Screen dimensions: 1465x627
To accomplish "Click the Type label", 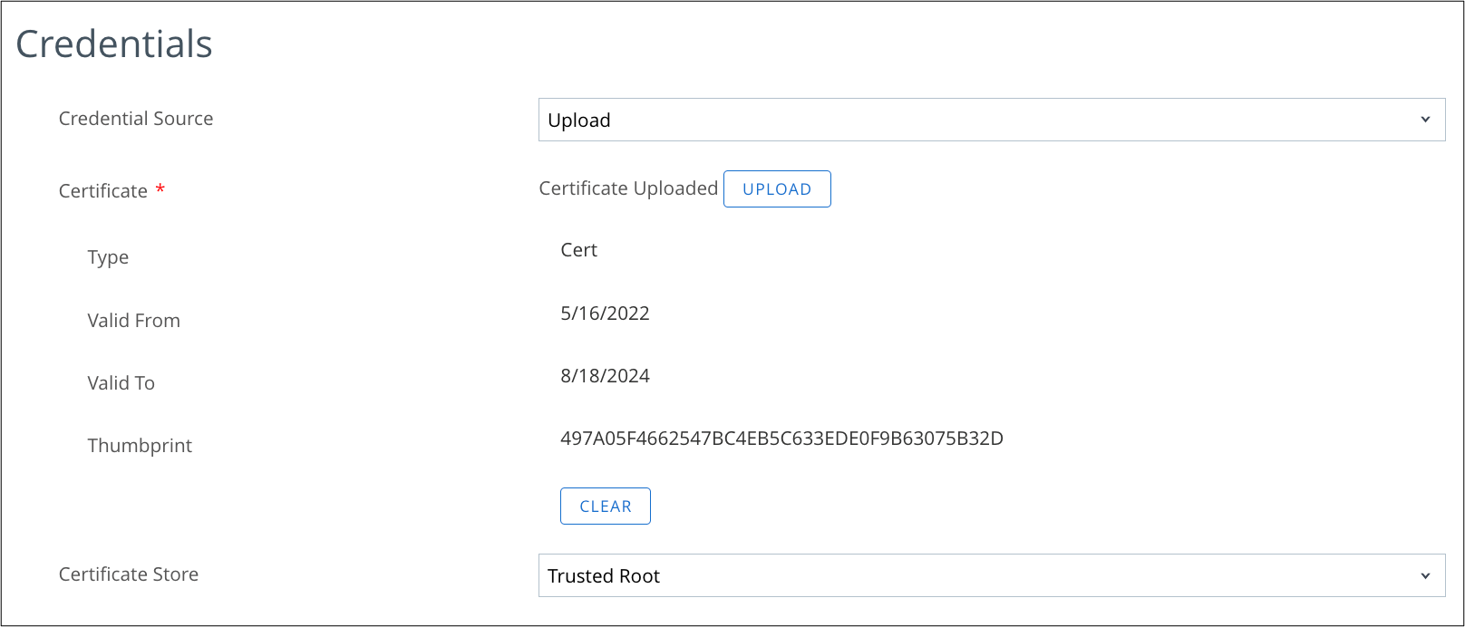I will click(x=108, y=257).
